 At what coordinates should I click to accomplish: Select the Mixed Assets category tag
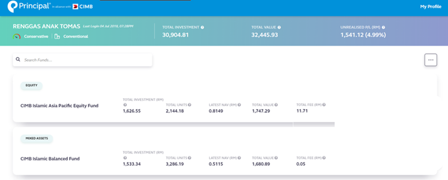(36, 138)
